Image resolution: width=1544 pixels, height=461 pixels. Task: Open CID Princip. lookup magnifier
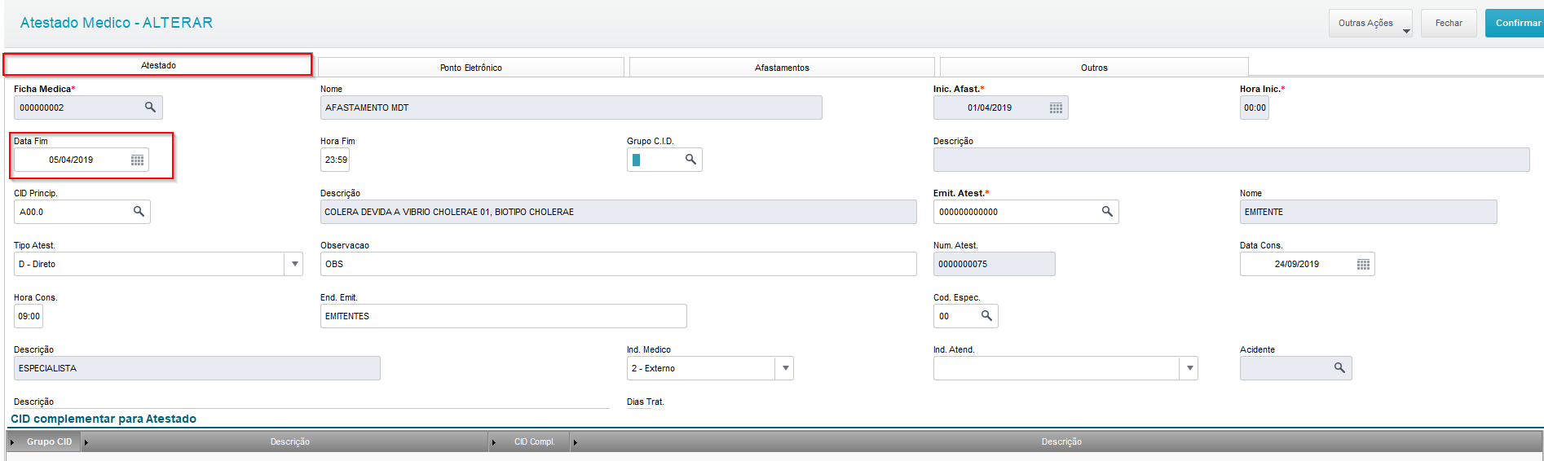tap(139, 212)
